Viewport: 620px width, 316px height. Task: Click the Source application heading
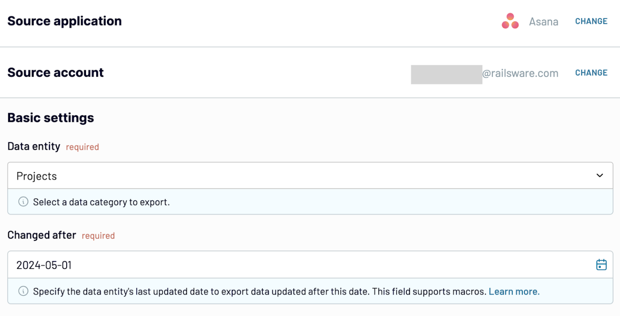64,21
